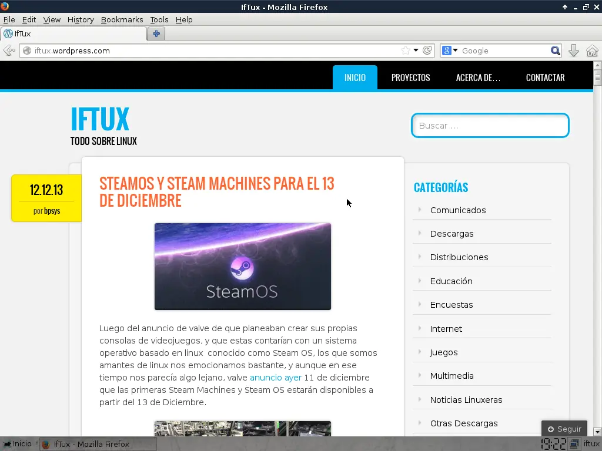Open the Distribuciones category
602x451 pixels.
pyautogui.click(x=459, y=257)
